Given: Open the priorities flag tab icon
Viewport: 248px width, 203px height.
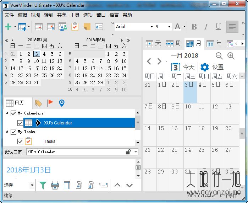Looking at the screenshot, I should (x=50, y=103).
